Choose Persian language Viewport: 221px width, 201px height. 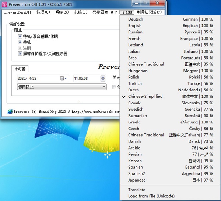(171, 154)
